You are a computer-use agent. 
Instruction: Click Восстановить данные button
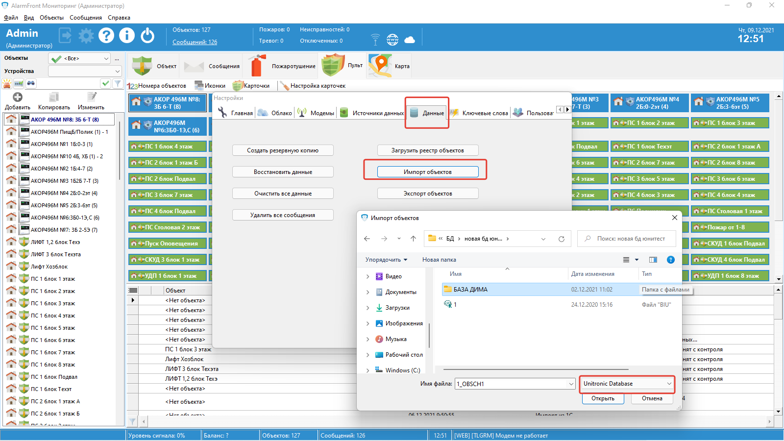(x=283, y=172)
